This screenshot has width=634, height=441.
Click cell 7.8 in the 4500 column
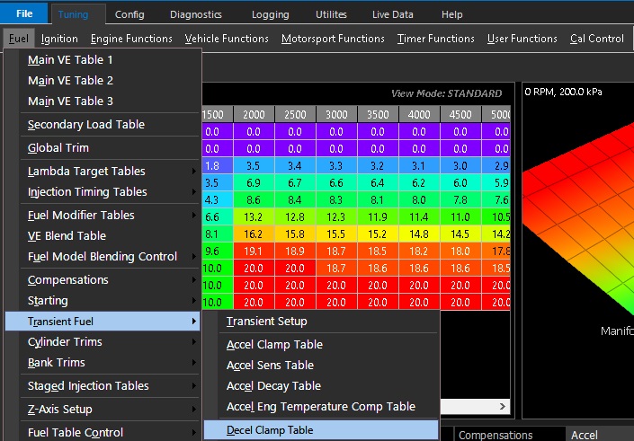click(x=460, y=200)
